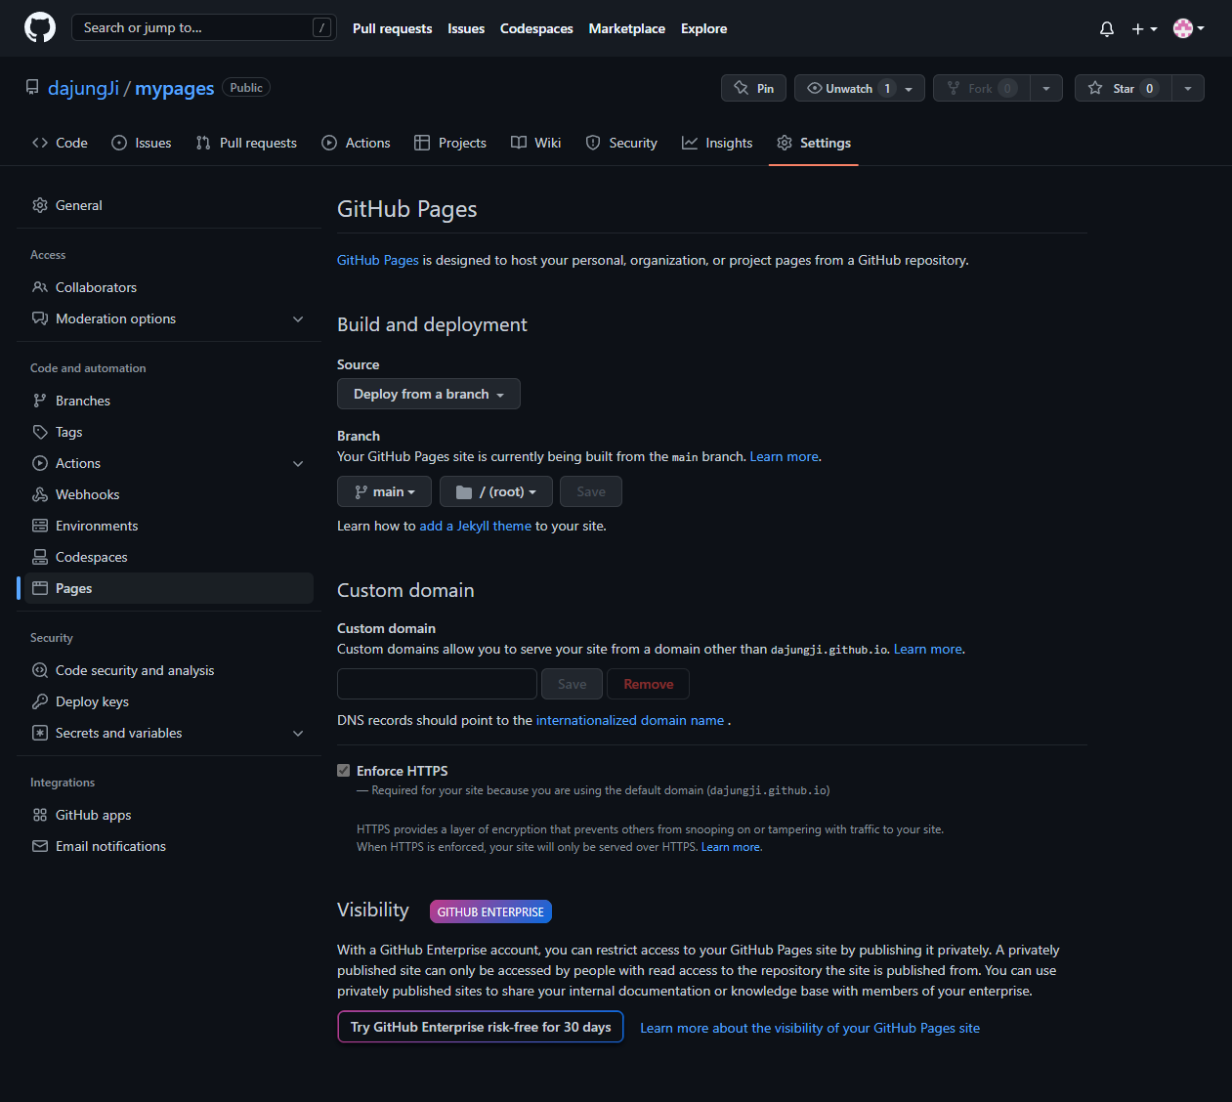Image resolution: width=1232 pixels, height=1102 pixels.
Task: Open Email notifications envelope icon
Action: click(40, 846)
